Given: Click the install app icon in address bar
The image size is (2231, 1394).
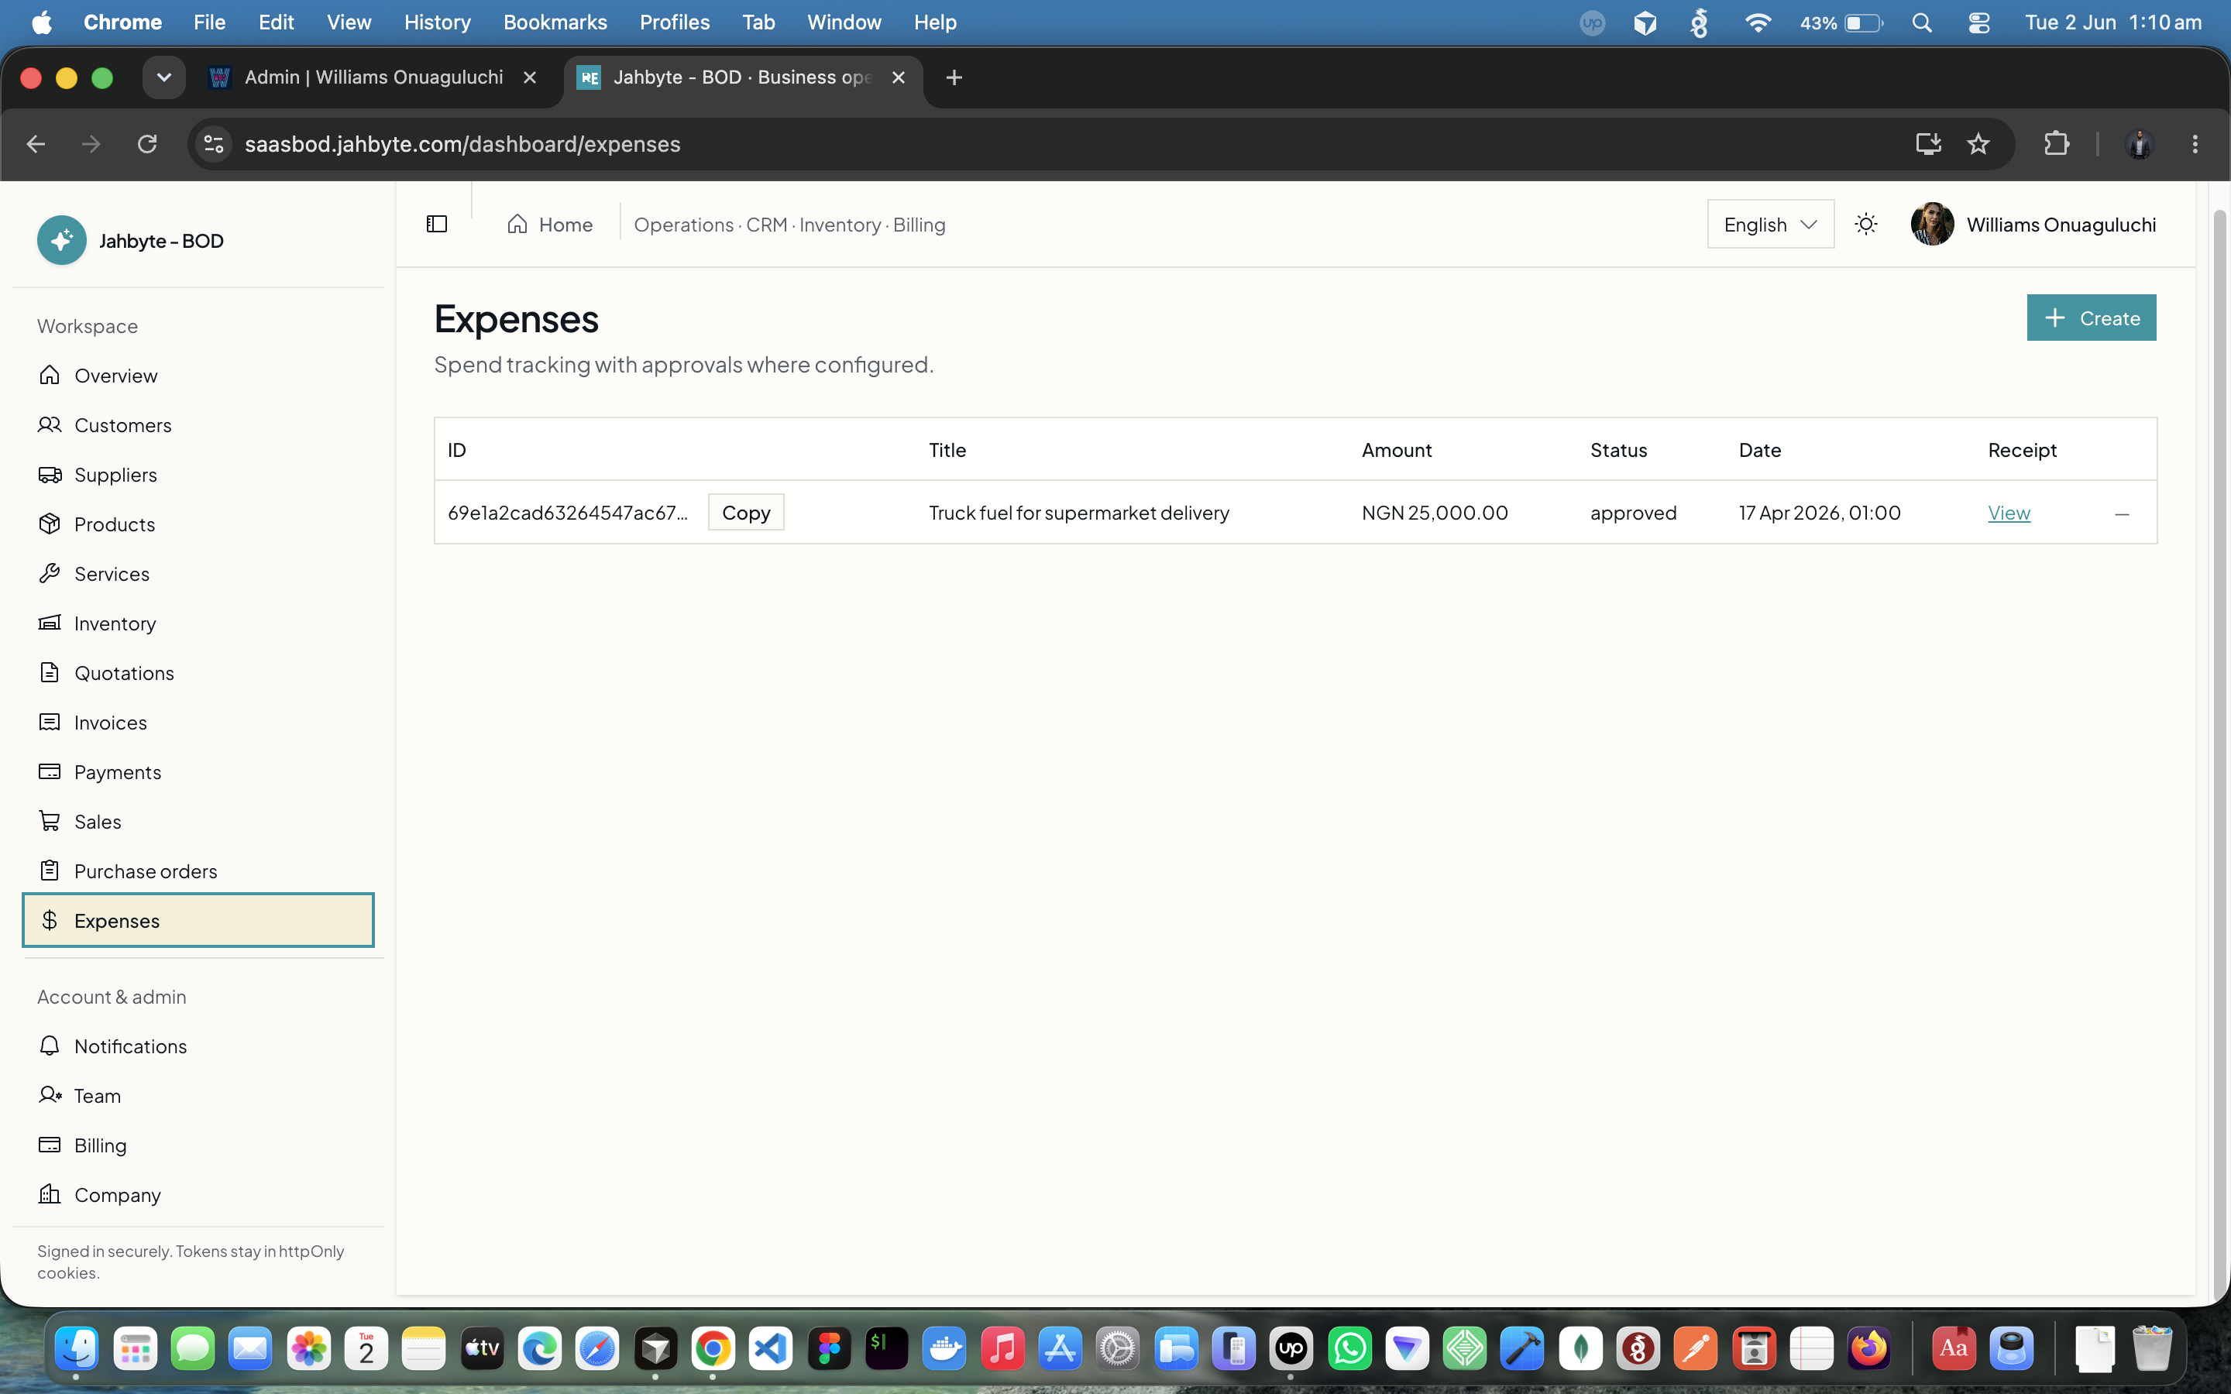Looking at the screenshot, I should coord(1927,144).
